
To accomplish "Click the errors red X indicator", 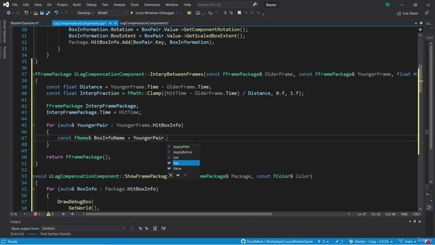I will (35, 214).
